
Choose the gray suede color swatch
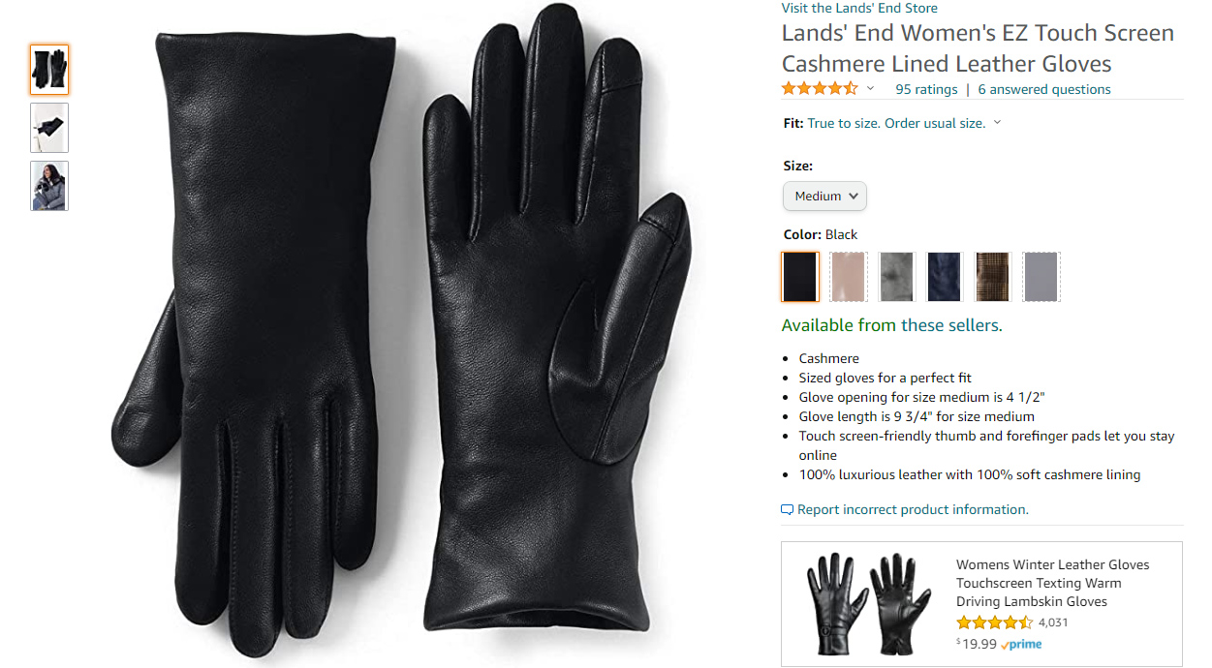(896, 277)
